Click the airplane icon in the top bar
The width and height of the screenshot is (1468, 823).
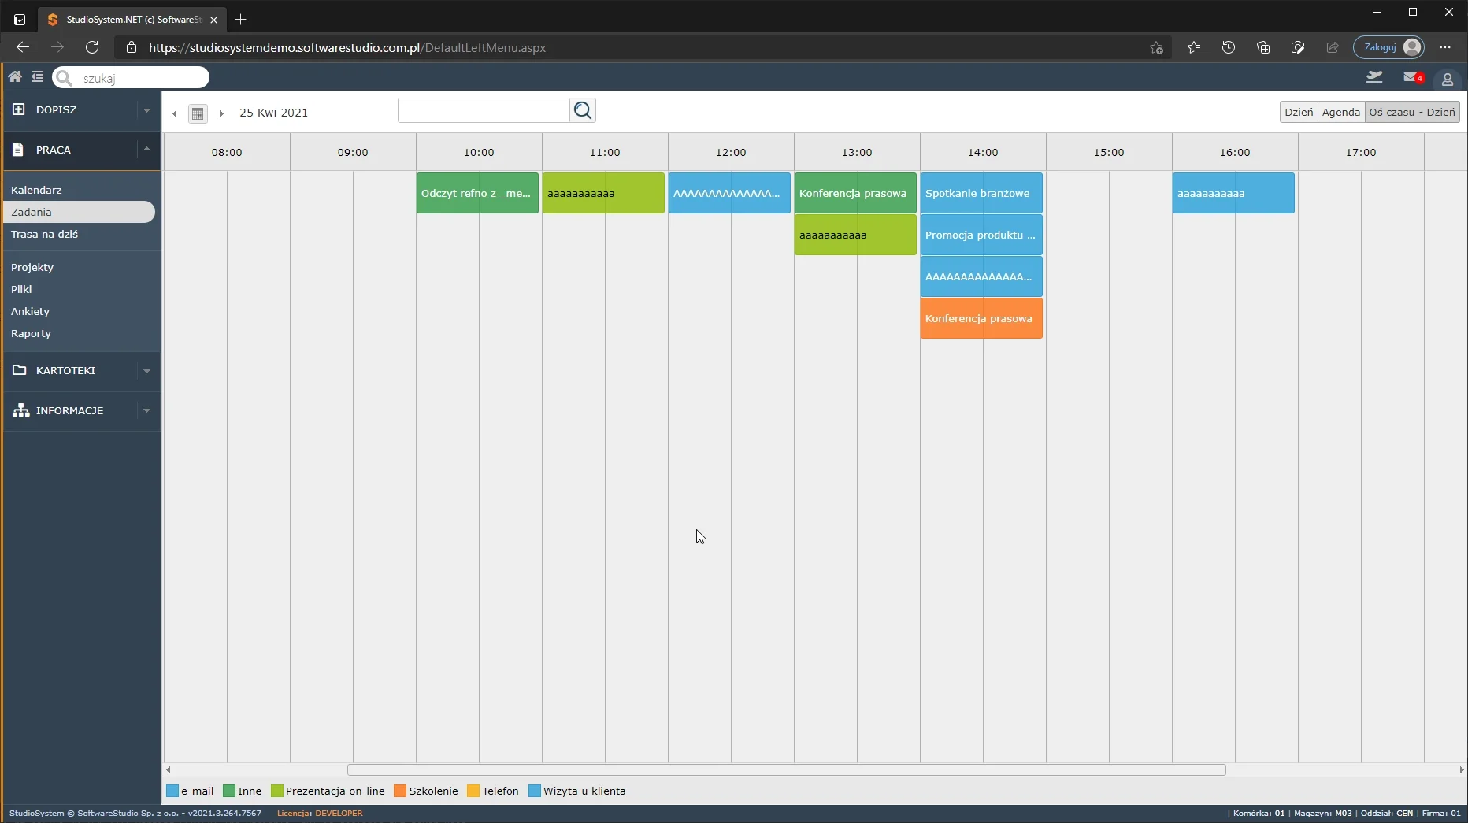click(x=1374, y=77)
